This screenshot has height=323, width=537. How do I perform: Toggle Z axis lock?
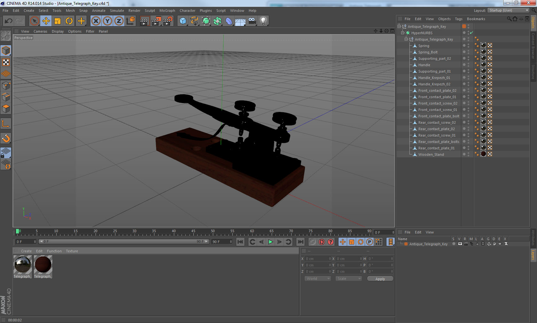point(119,21)
